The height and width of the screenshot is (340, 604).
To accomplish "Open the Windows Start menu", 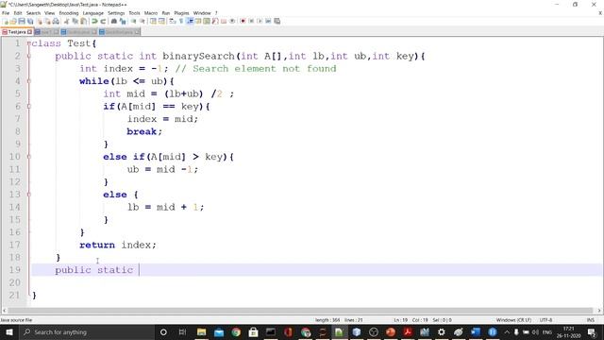I will point(9,331).
